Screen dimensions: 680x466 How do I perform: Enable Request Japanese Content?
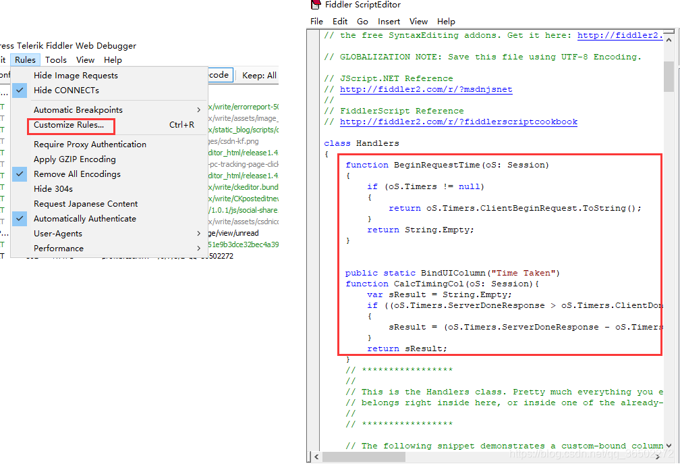109,204
